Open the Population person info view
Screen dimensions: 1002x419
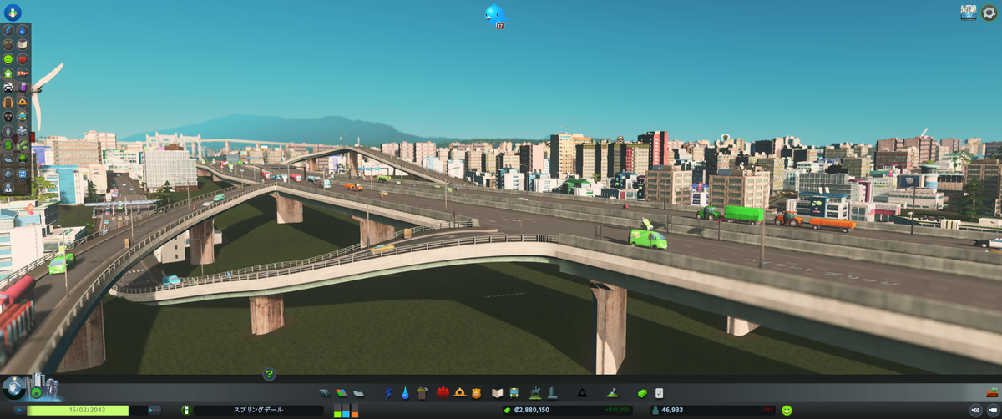pyautogui.click(x=8, y=129)
